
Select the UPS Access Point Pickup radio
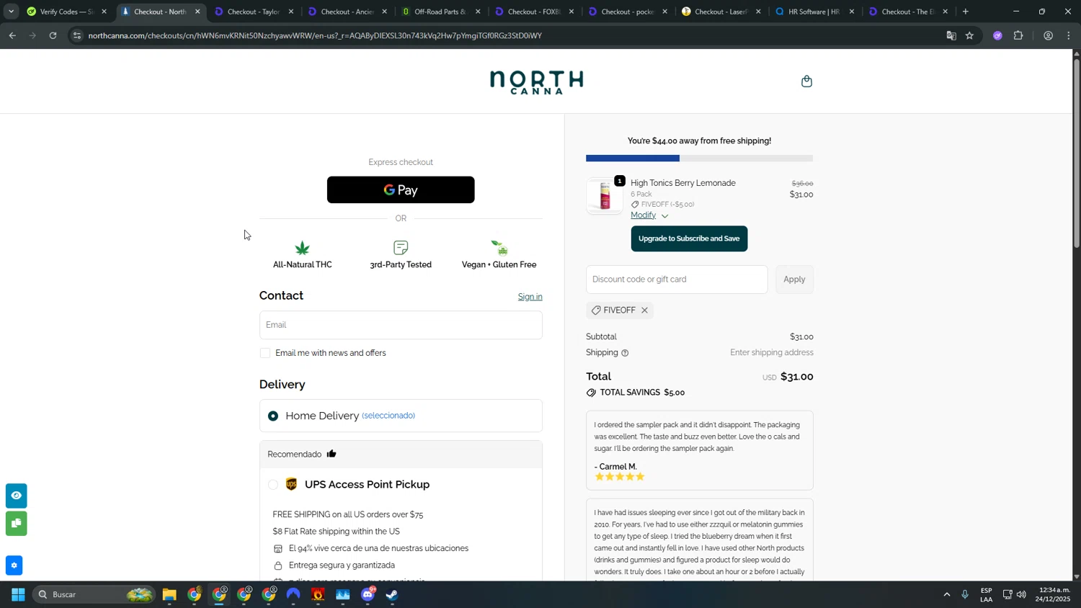point(272,485)
